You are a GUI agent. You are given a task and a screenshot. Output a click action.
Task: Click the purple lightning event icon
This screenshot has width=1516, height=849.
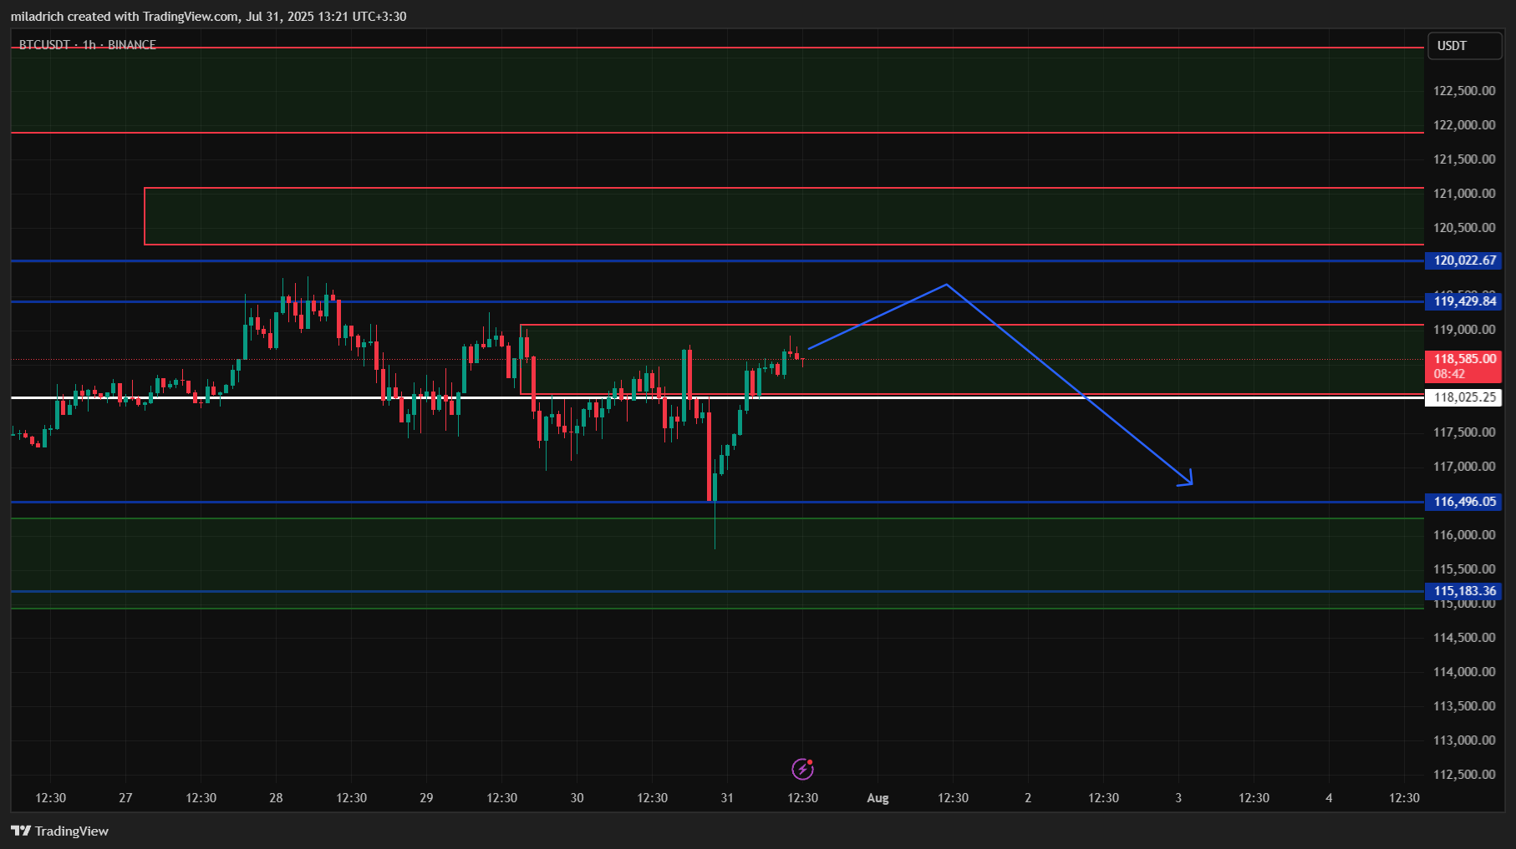(x=802, y=768)
